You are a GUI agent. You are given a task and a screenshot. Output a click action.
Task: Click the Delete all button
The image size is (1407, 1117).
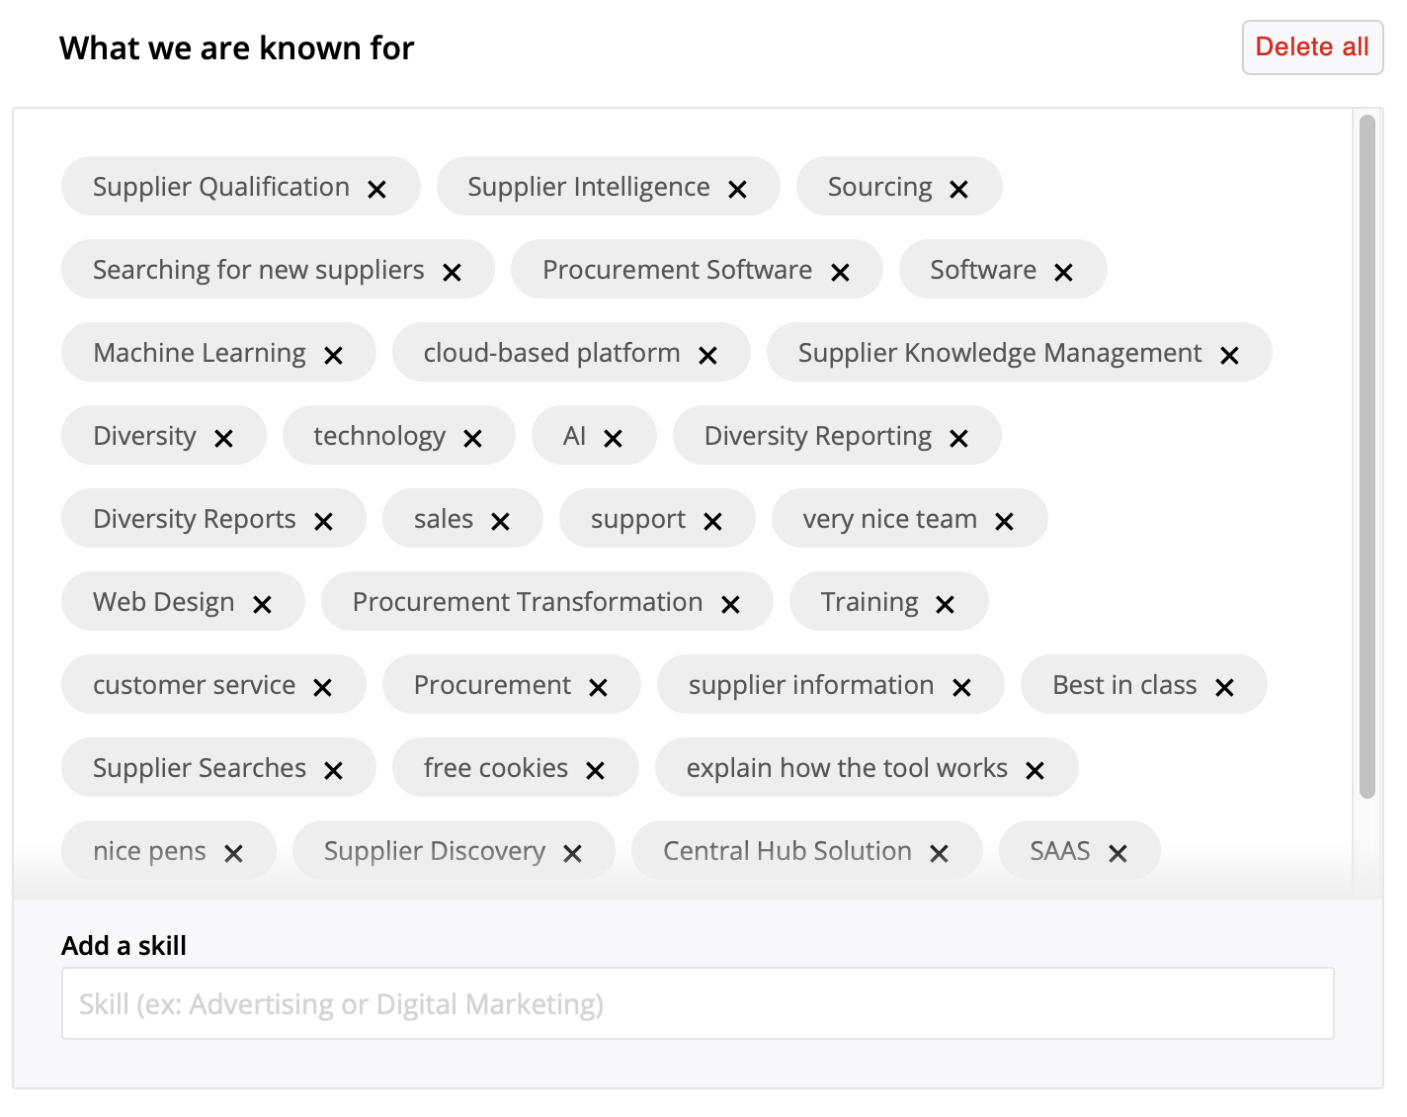pyautogui.click(x=1311, y=47)
